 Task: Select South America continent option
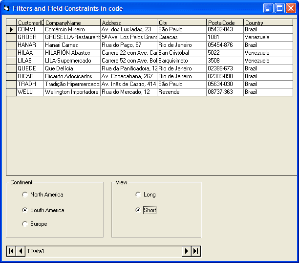tap(43, 210)
